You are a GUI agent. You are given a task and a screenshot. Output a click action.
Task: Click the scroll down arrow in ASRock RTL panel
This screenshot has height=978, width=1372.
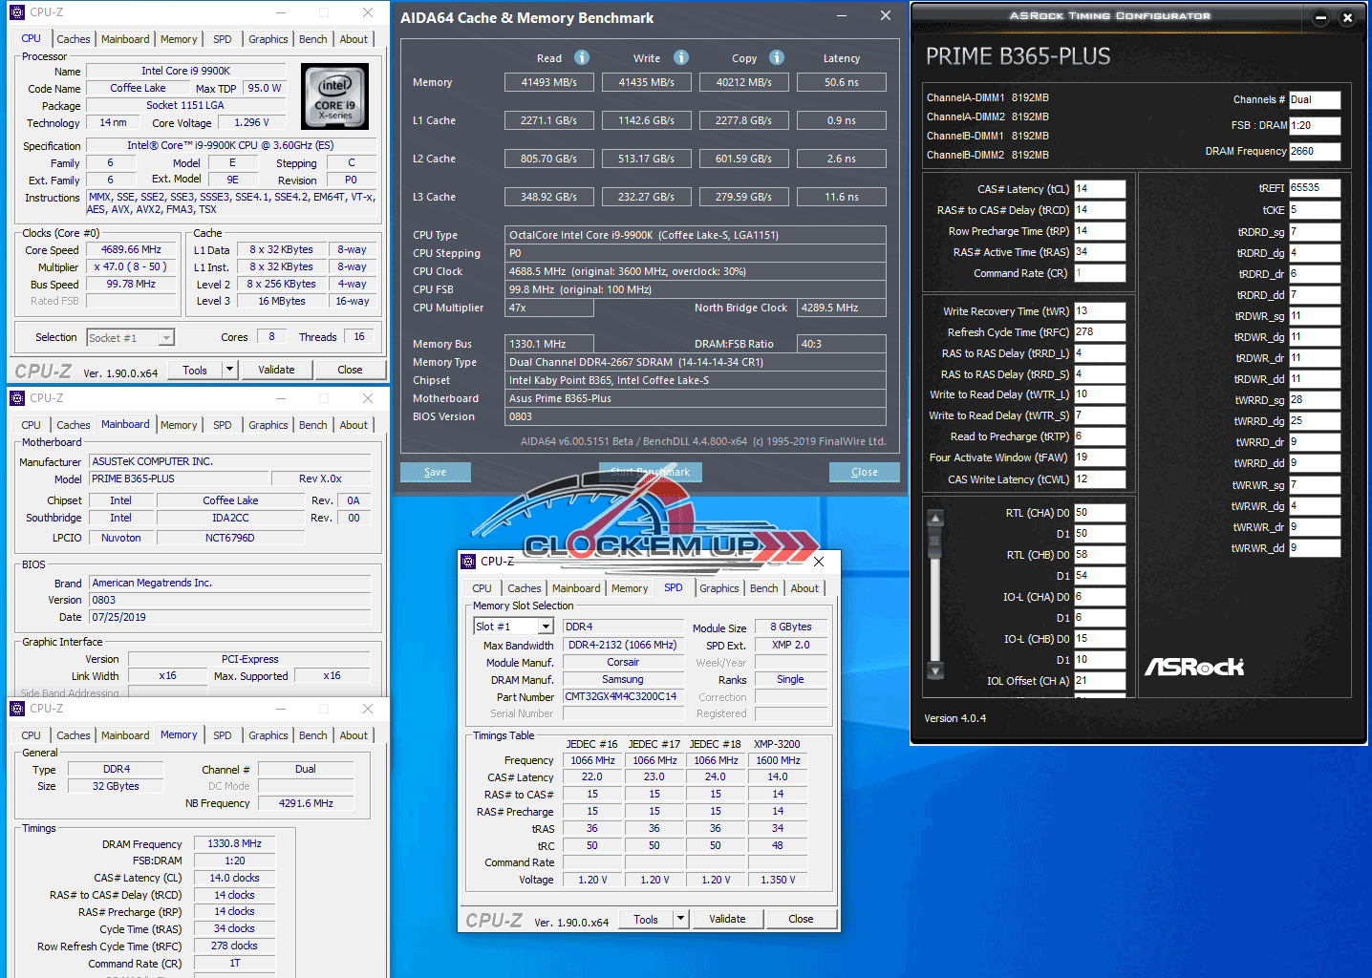point(935,670)
